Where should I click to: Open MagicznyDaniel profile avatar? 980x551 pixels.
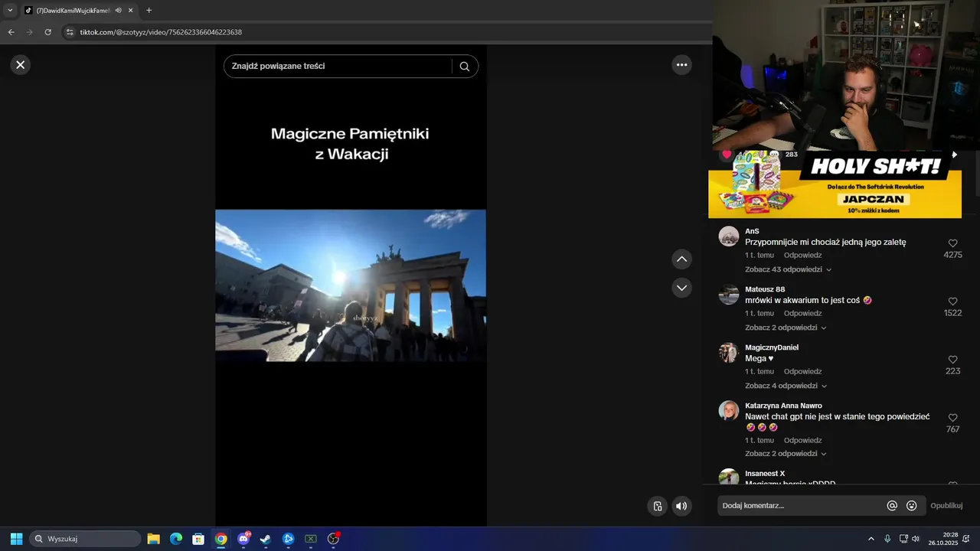click(729, 353)
